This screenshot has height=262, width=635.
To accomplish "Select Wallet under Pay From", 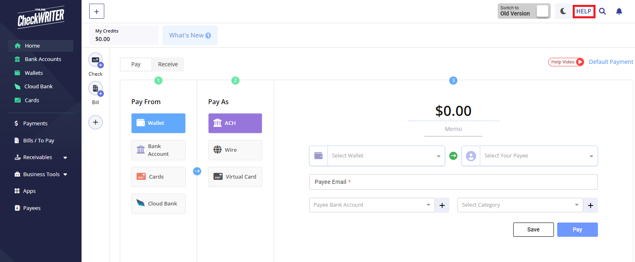I will click(158, 123).
